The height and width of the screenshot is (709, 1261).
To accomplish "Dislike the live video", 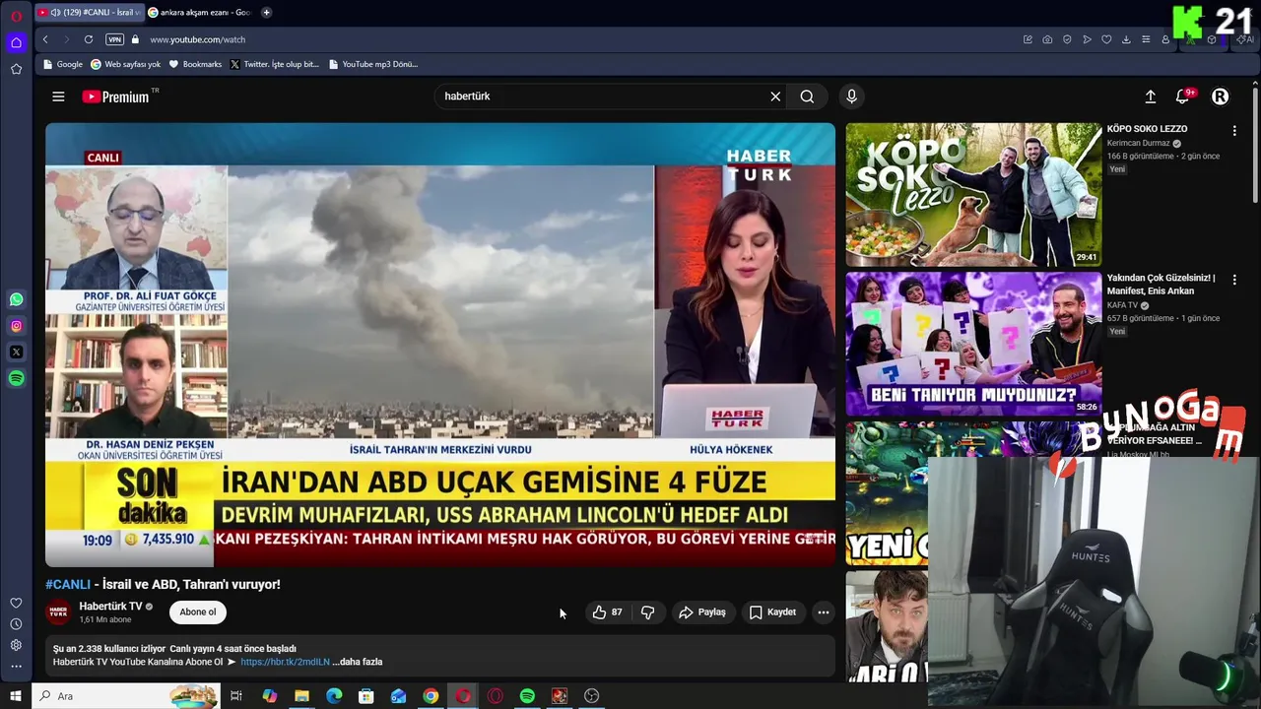I will pyautogui.click(x=647, y=612).
